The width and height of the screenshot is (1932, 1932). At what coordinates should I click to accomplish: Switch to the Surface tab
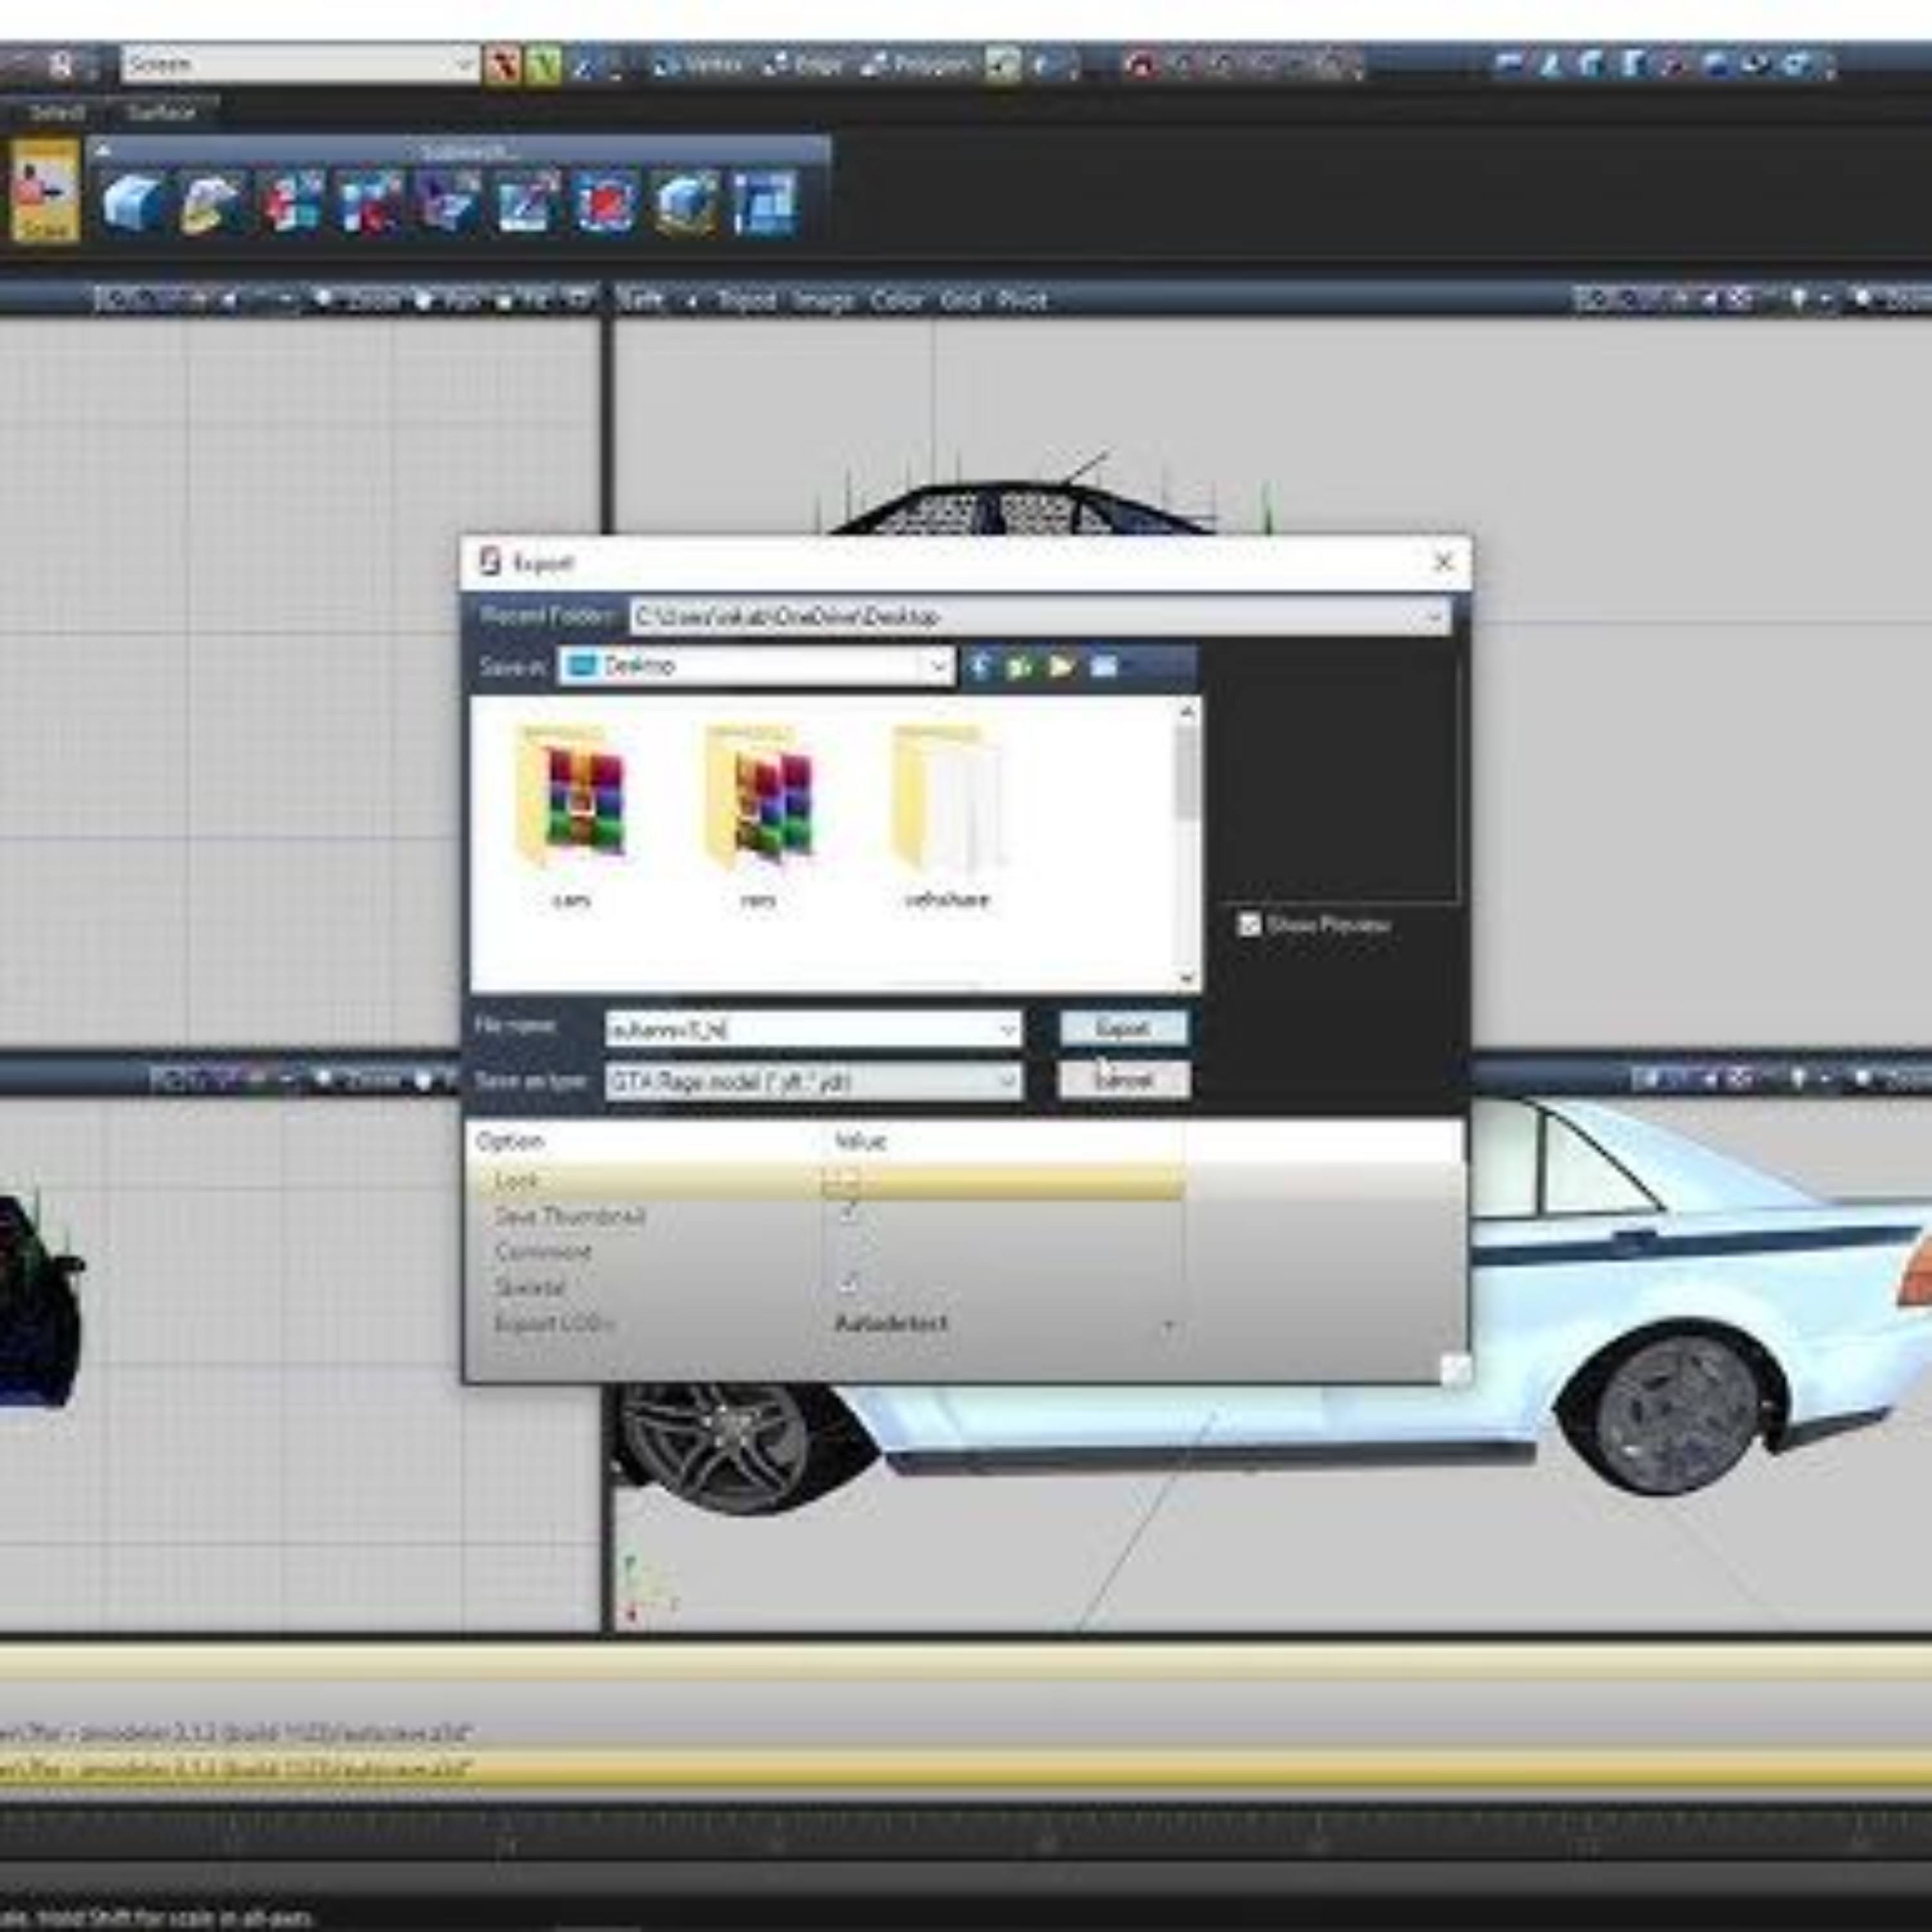click(x=161, y=112)
